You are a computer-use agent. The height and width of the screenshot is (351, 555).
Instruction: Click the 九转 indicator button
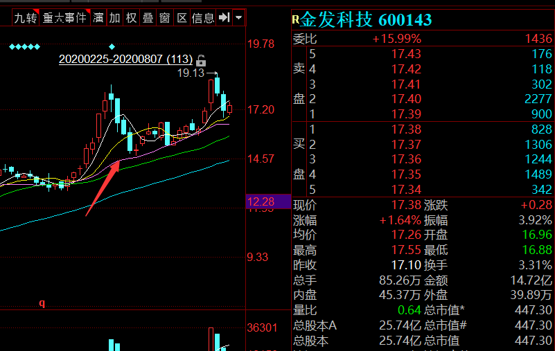coord(26,17)
